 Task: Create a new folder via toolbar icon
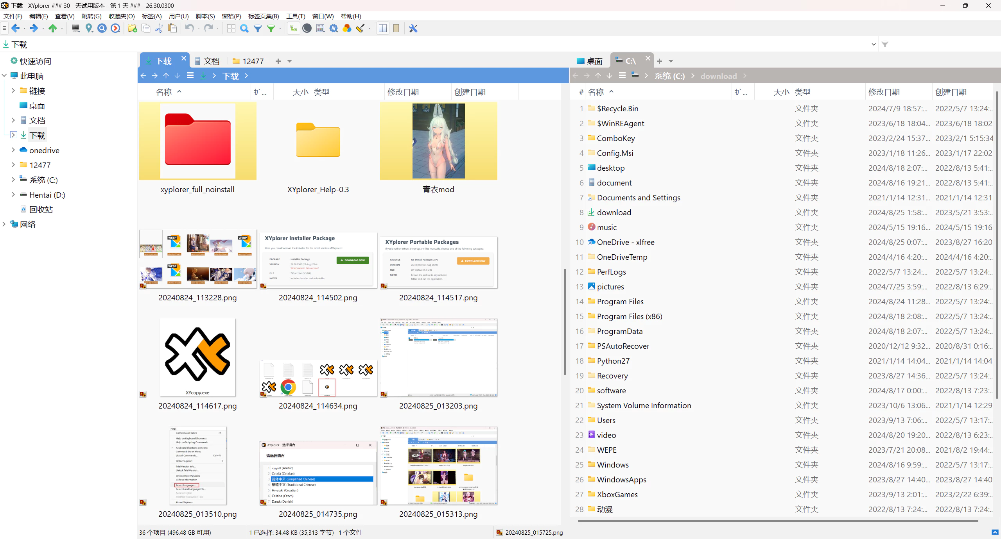click(133, 28)
